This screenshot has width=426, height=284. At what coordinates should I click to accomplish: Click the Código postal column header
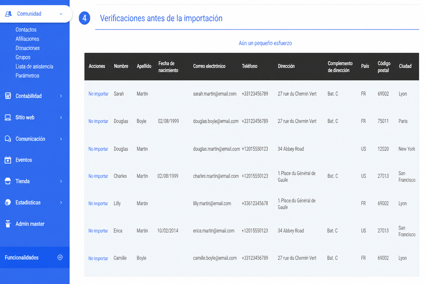pos(384,67)
